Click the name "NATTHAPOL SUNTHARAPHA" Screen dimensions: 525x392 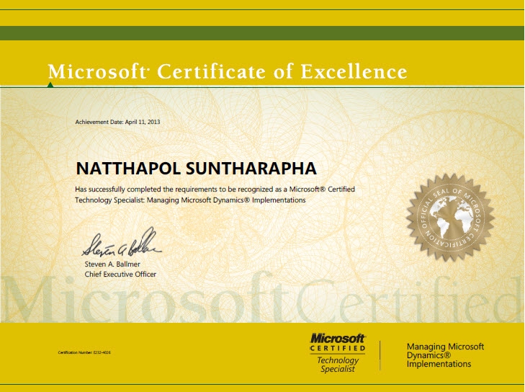point(196,169)
